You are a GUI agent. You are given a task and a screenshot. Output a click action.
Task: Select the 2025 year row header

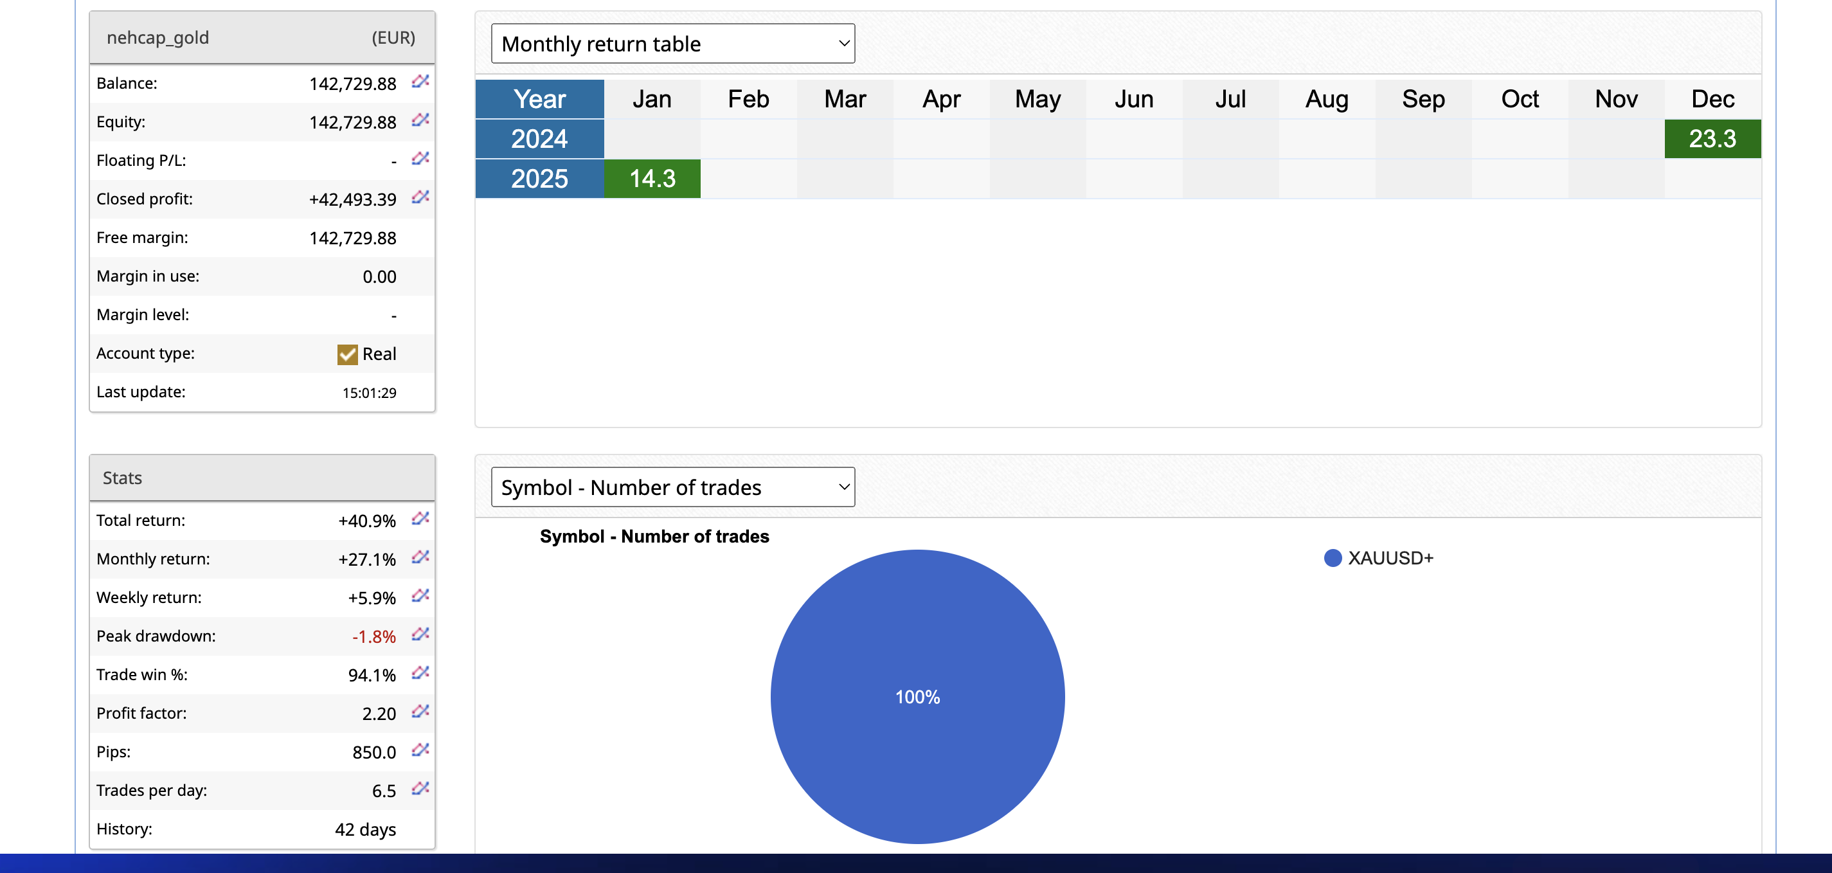pos(539,179)
